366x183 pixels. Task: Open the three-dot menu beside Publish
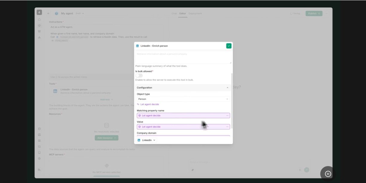coord(327,13)
